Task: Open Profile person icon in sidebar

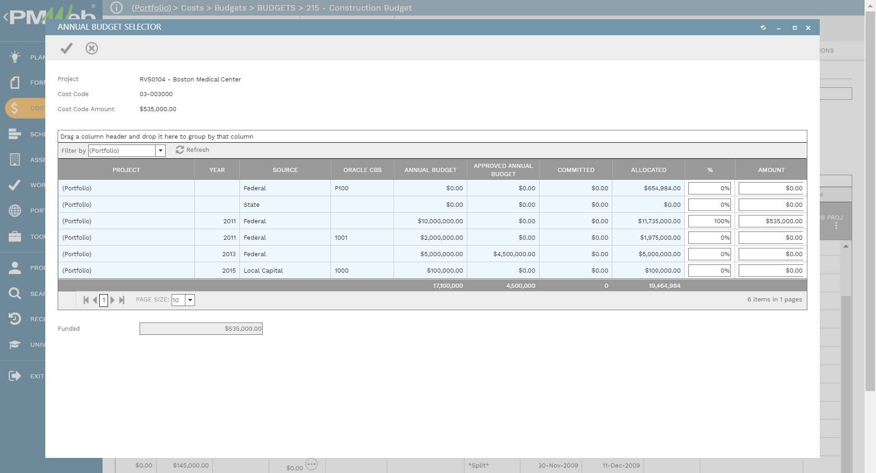Action: pyautogui.click(x=15, y=268)
